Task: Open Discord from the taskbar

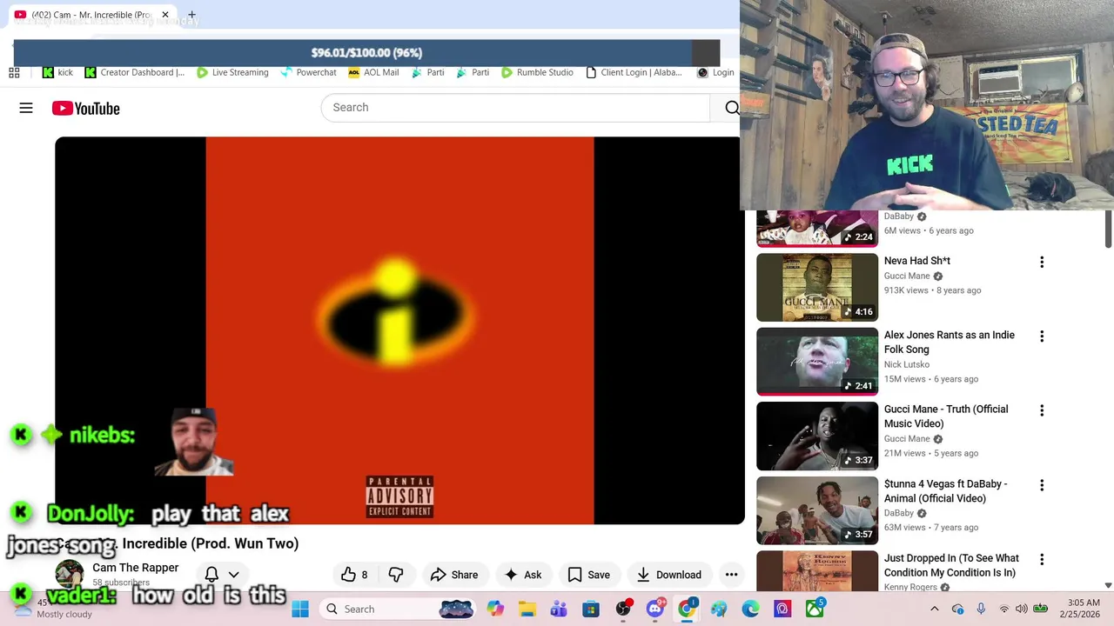Action: click(655, 609)
